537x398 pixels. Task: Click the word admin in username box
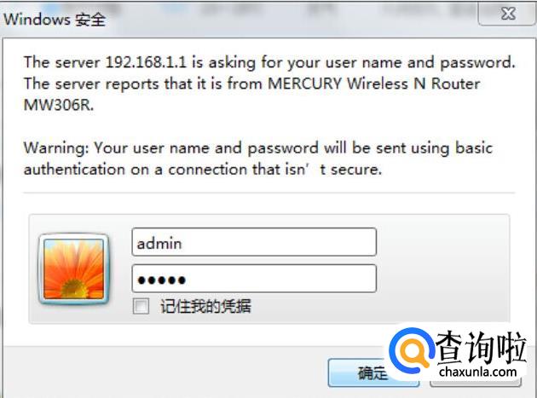[159, 244]
